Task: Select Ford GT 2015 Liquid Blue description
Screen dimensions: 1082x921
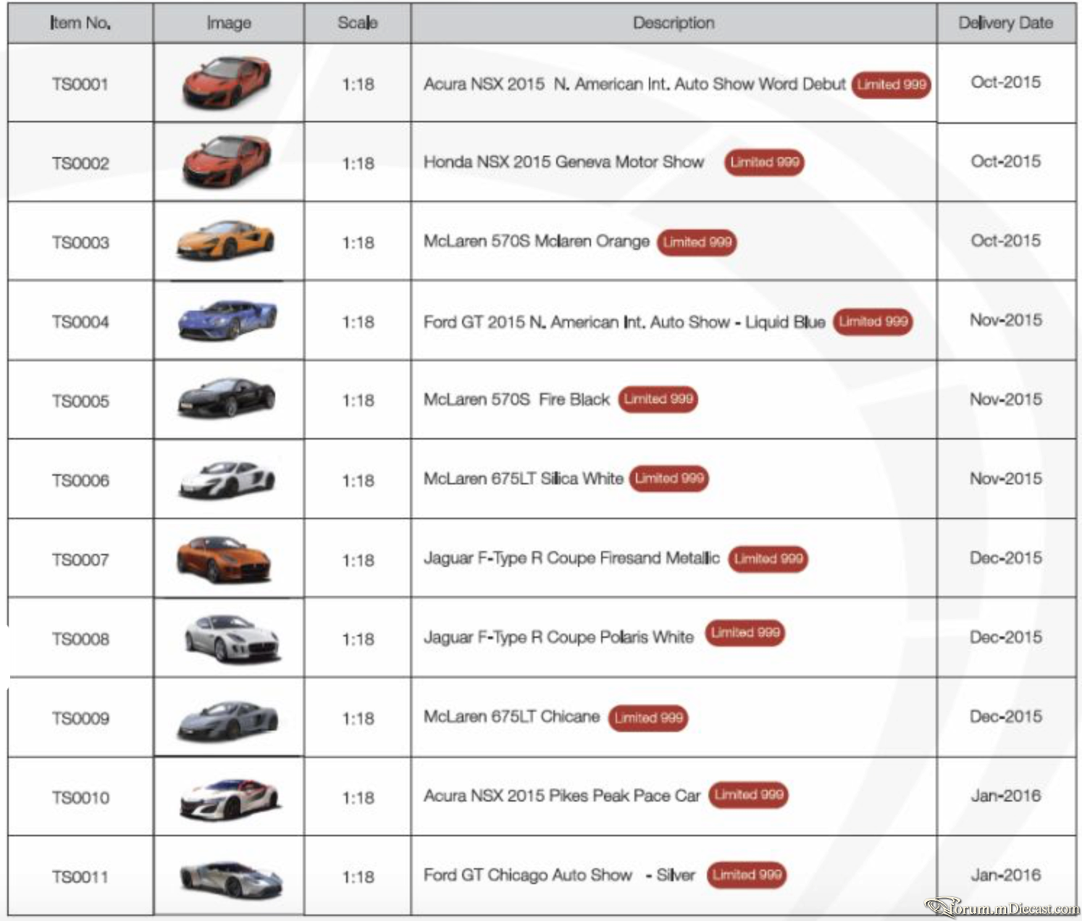Action: 624,322
